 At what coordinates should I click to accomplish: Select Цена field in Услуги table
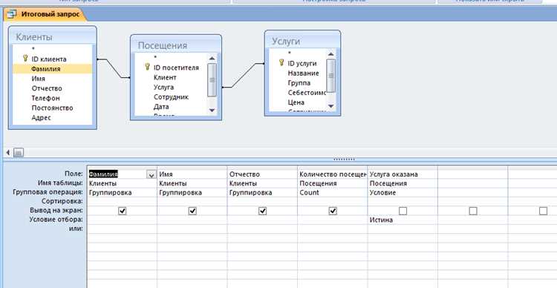click(298, 102)
